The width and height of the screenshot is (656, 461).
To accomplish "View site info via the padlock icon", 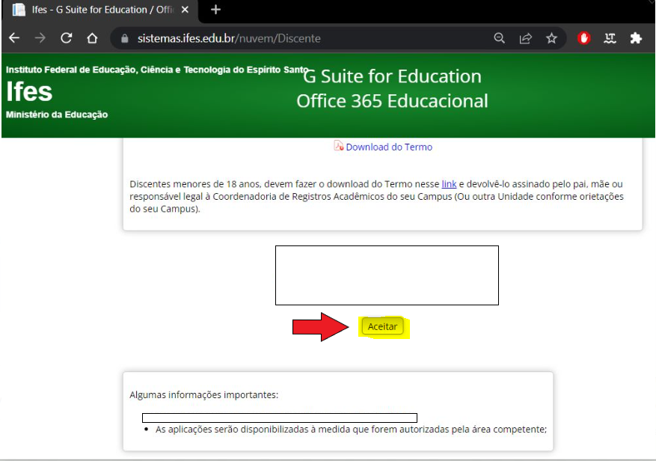I will pos(125,38).
